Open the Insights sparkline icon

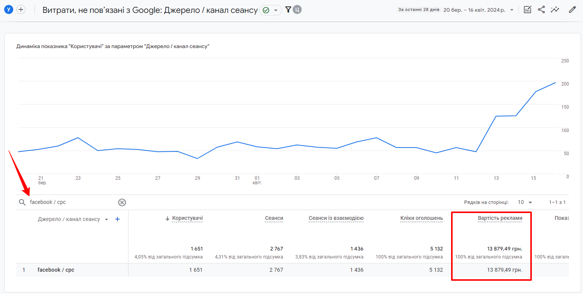(x=555, y=10)
